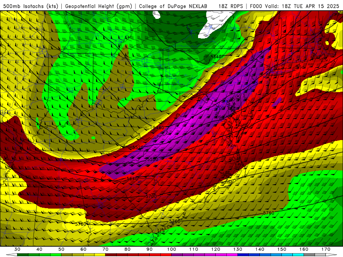
Task: Click the bright yellow swatch just before 70
Action: [x=100, y=255]
